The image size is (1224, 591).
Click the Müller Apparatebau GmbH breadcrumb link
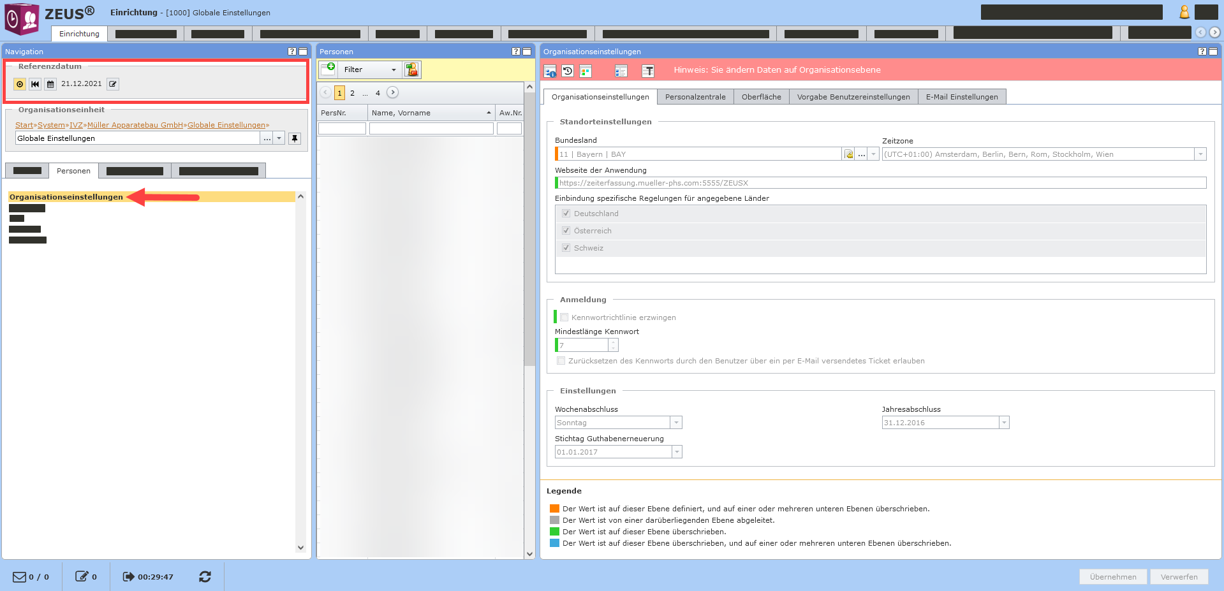tap(135, 125)
